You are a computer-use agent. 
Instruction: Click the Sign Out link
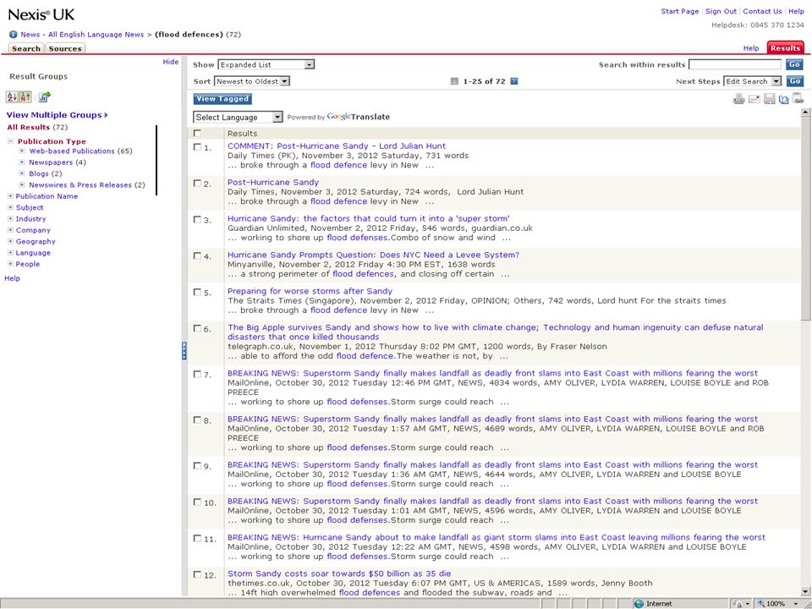[x=721, y=11]
